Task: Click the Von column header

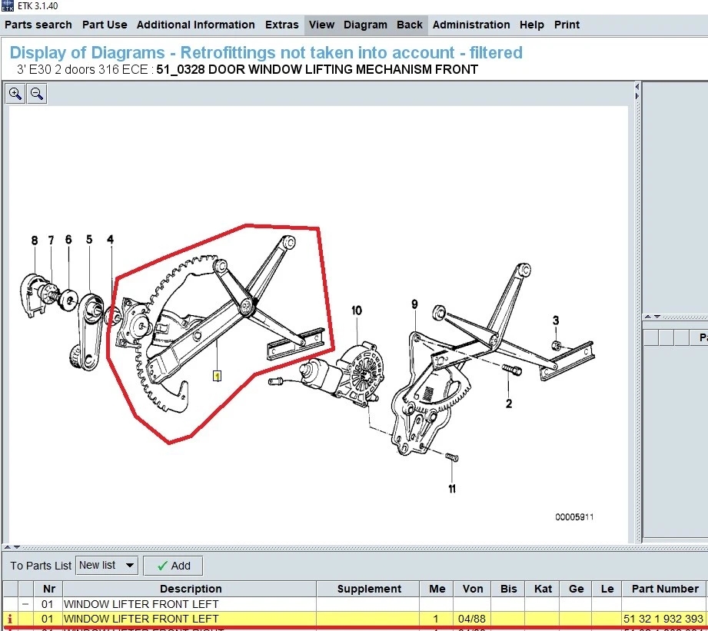Action: tap(472, 589)
